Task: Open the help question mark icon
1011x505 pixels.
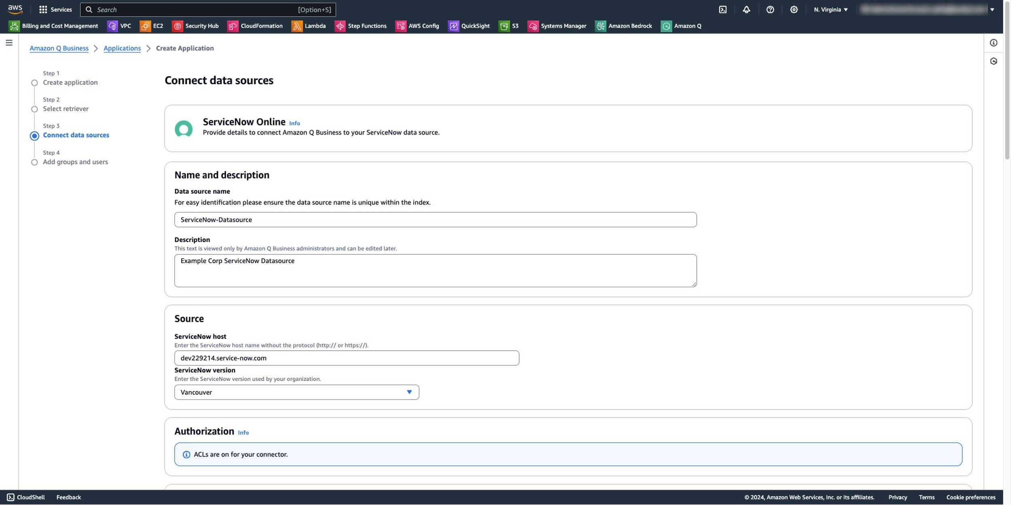Action: (770, 10)
